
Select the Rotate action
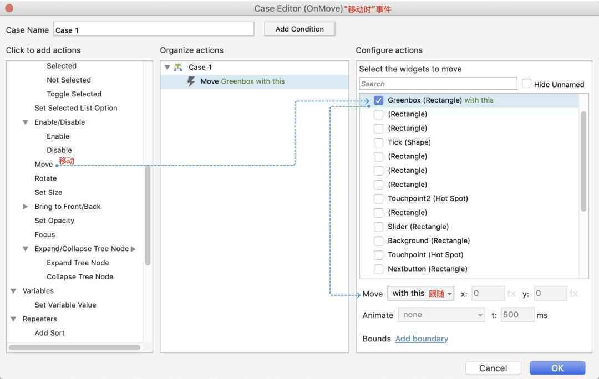pos(45,178)
